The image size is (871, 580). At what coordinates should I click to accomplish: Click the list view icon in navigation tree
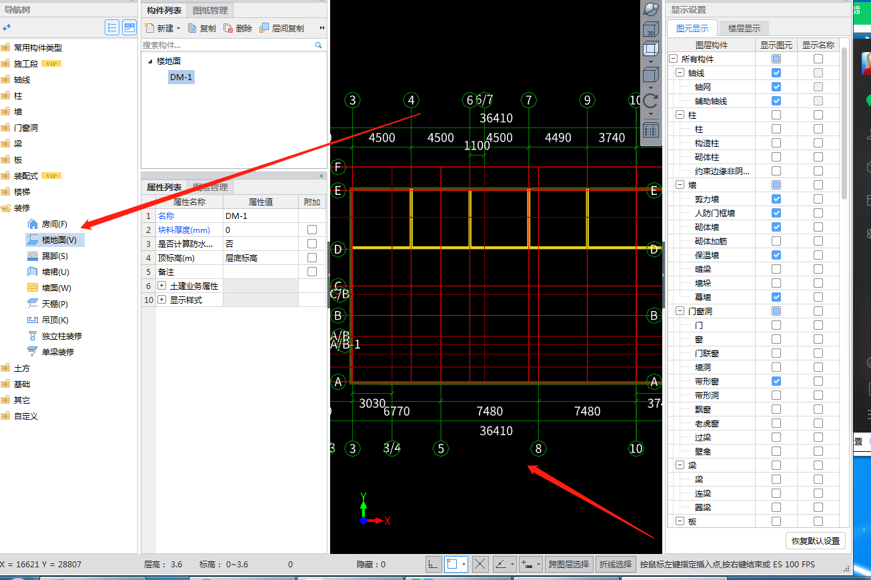tap(112, 27)
